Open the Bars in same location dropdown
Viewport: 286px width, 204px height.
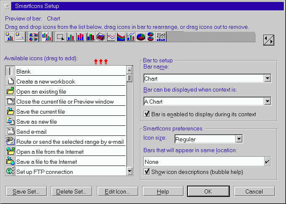click(268, 162)
